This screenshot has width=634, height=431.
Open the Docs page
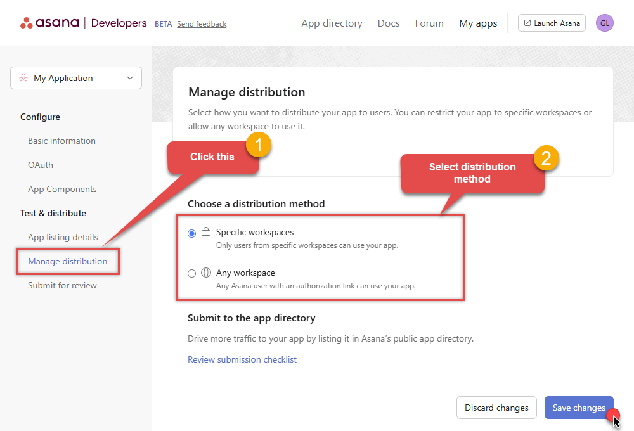[389, 23]
